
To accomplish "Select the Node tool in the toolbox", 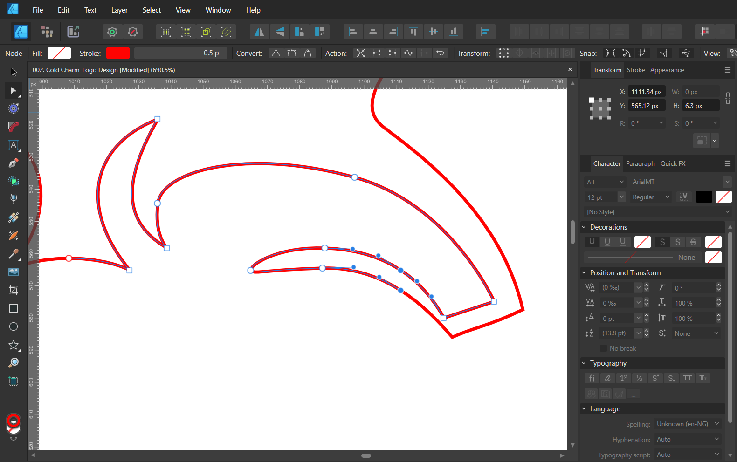I will coord(14,90).
